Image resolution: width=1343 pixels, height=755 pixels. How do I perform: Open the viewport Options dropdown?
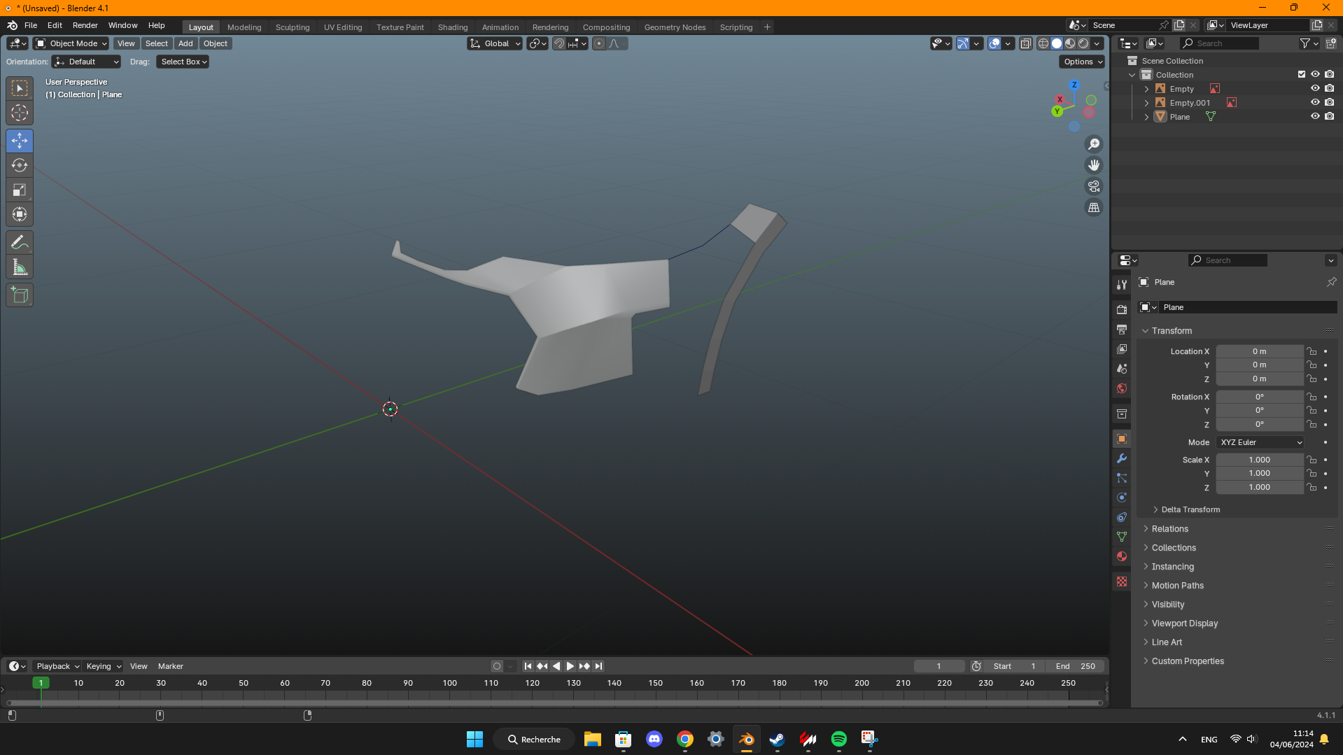point(1082,62)
